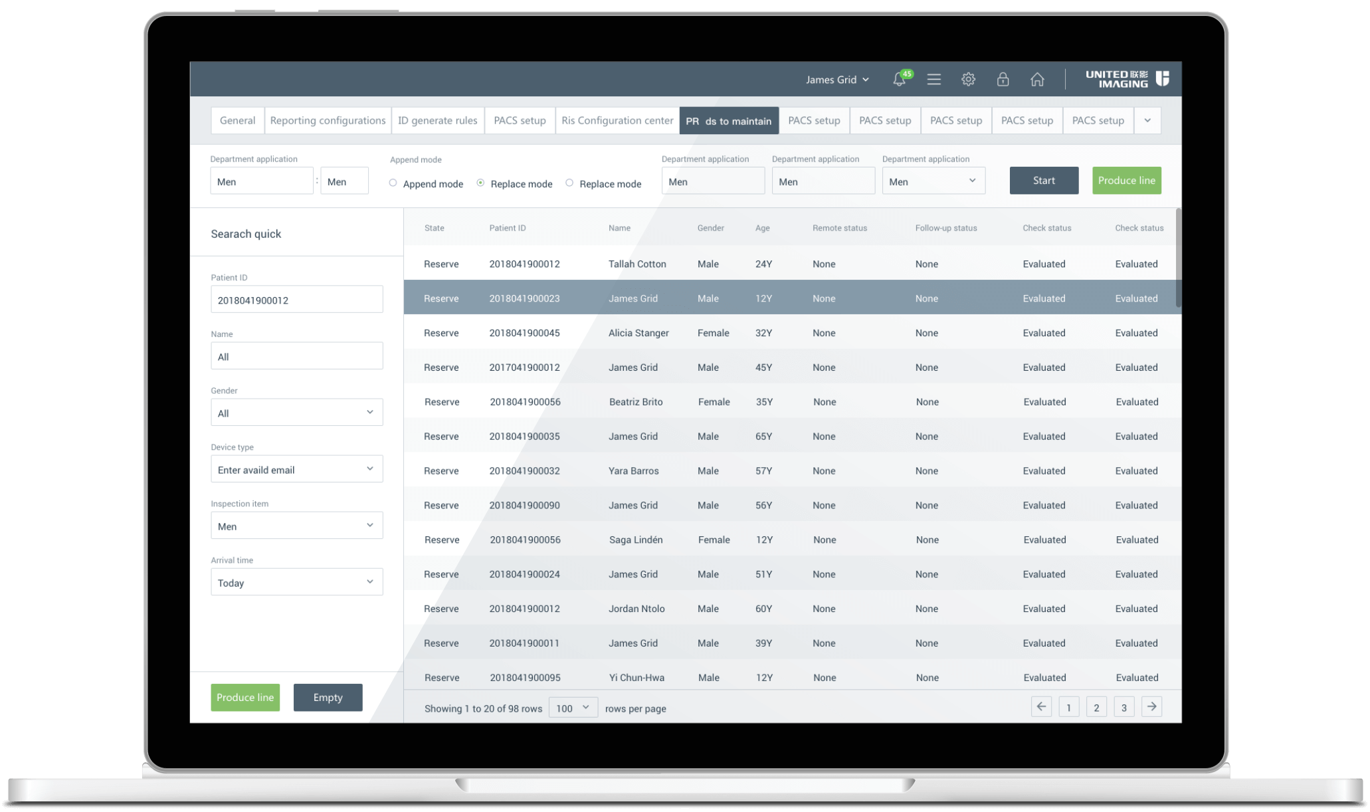The width and height of the screenshot is (1370, 812).
Task: Click the Empty button in search panel
Action: coord(328,698)
